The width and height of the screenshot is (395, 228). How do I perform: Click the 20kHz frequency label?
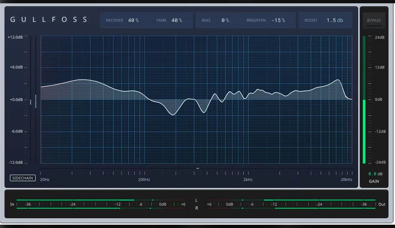[346, 179]
